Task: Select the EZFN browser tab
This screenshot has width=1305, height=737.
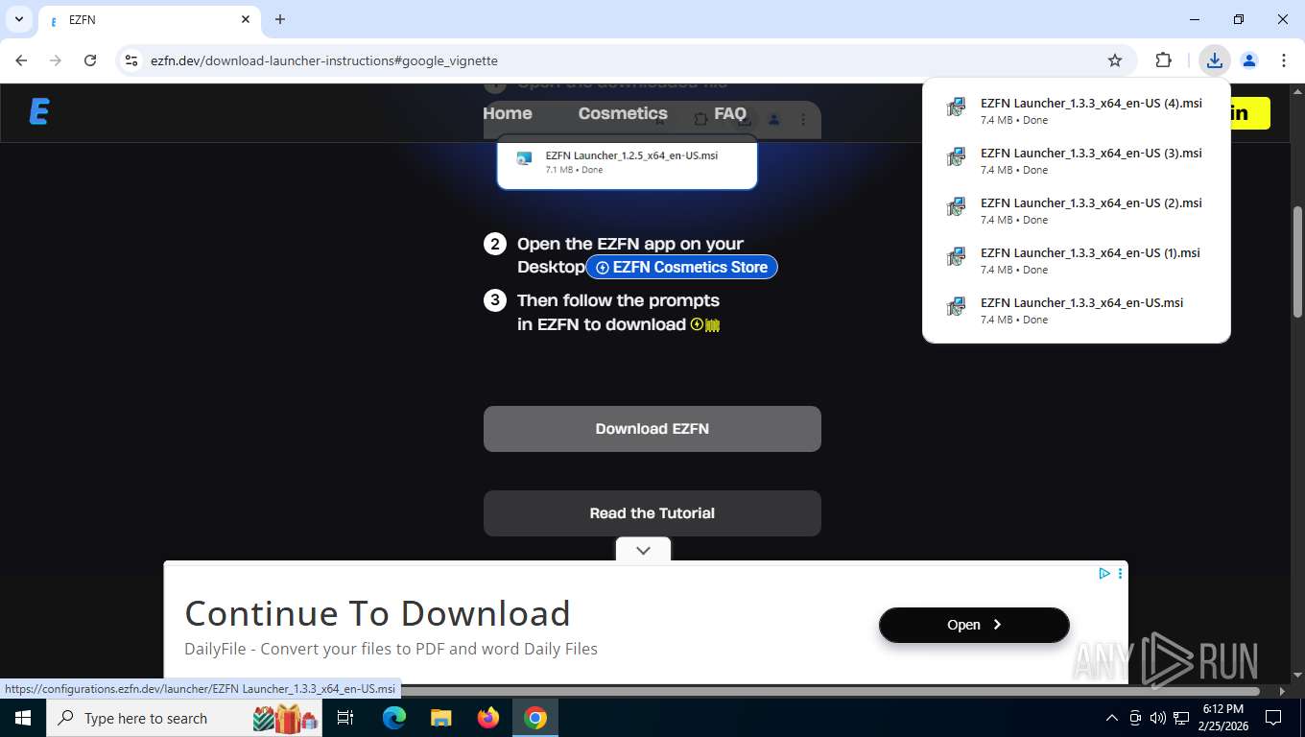Action: (149, 19)
